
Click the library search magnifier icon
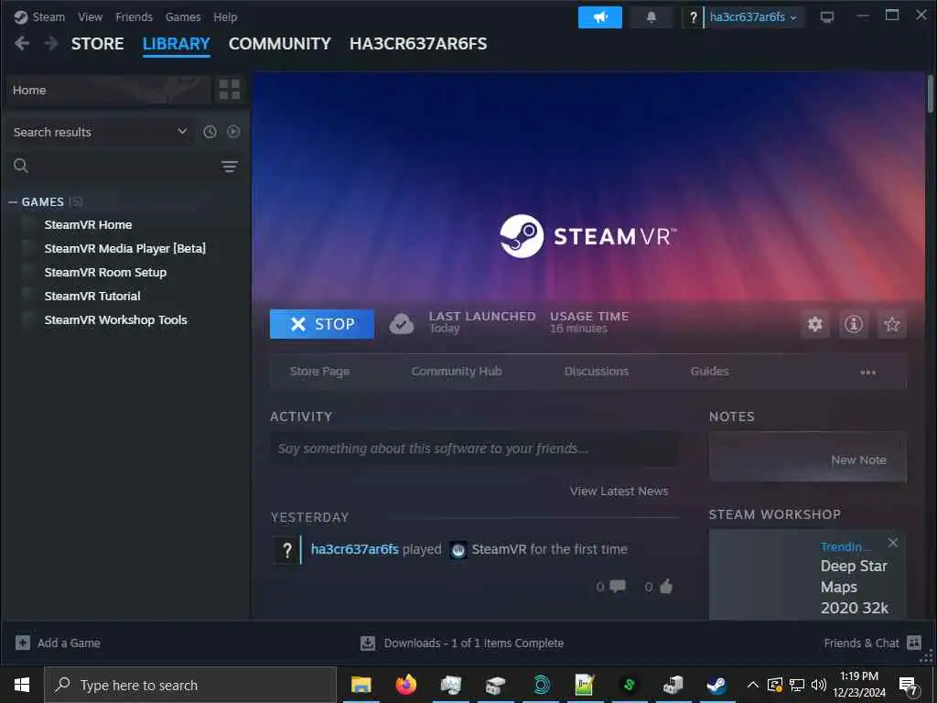[x=21, y=166]
